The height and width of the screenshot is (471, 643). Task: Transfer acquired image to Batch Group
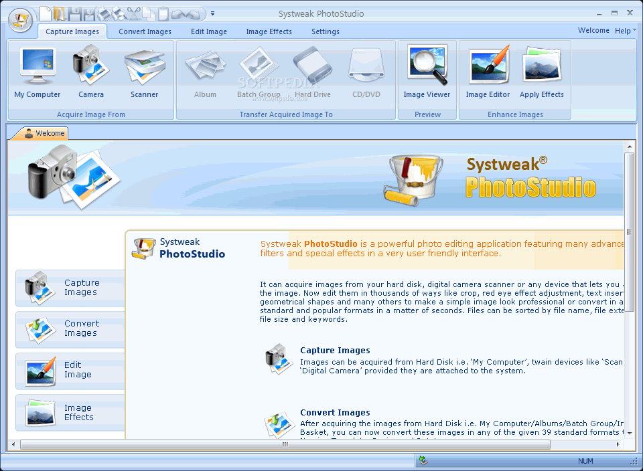259,72
